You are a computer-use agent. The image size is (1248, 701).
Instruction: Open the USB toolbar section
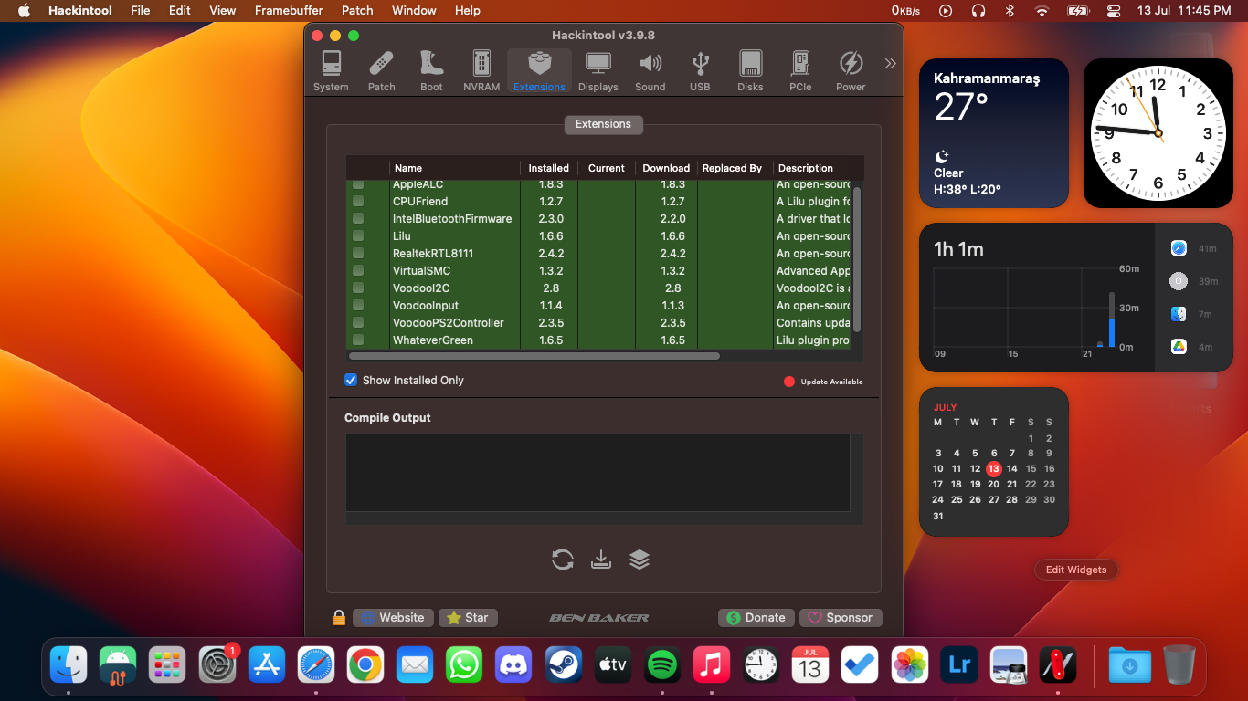point(700,71)
